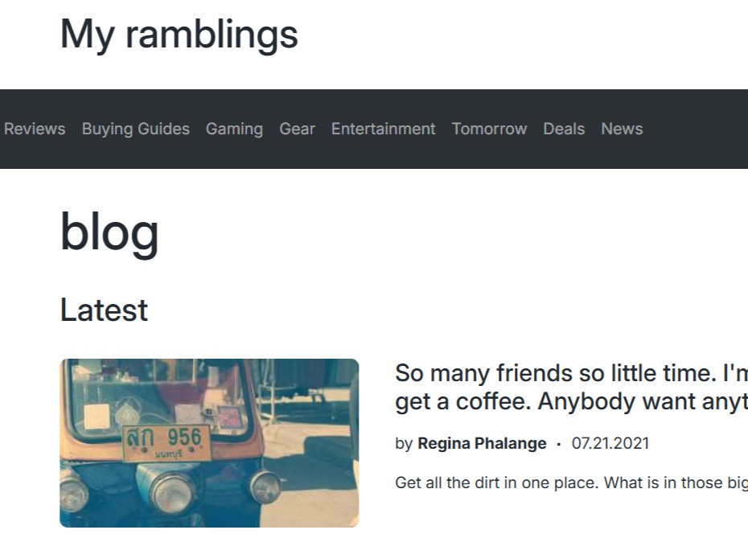Visit the News section

[622, 129]
